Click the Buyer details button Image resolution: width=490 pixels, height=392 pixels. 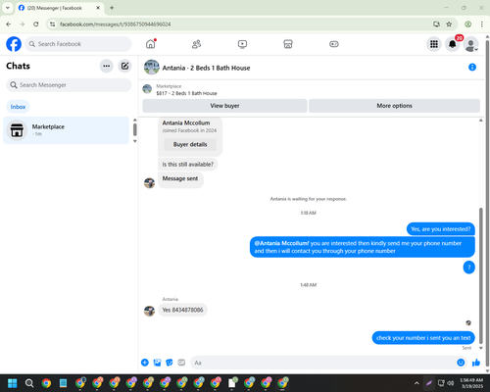click(190, 144)
